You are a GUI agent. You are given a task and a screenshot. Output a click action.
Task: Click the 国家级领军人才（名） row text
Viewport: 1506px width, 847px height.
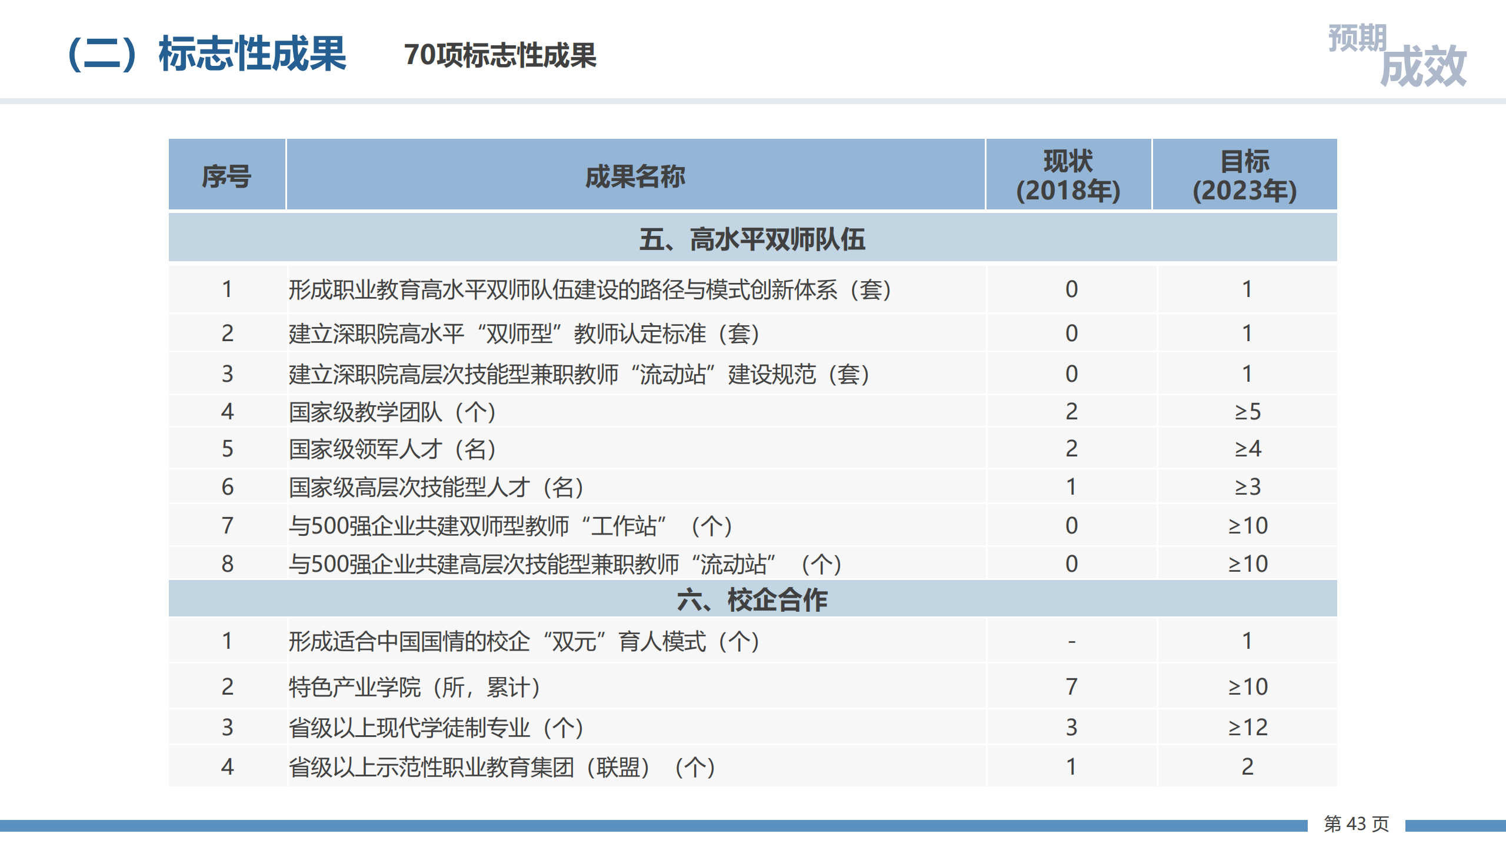pos(392,449)
